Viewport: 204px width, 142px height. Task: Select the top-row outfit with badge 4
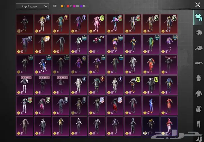point(43,24)
